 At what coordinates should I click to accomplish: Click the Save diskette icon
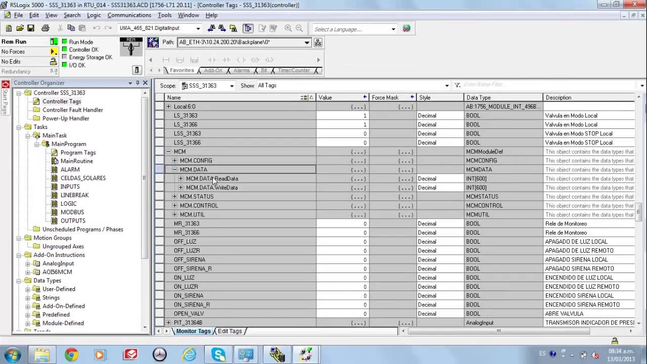pyautogui.click(x=31, y=28)
